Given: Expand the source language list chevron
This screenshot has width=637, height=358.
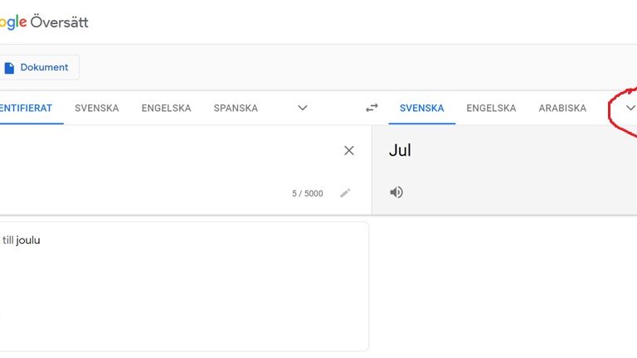Looking at the screenshot, I should (x=302, y=108).
